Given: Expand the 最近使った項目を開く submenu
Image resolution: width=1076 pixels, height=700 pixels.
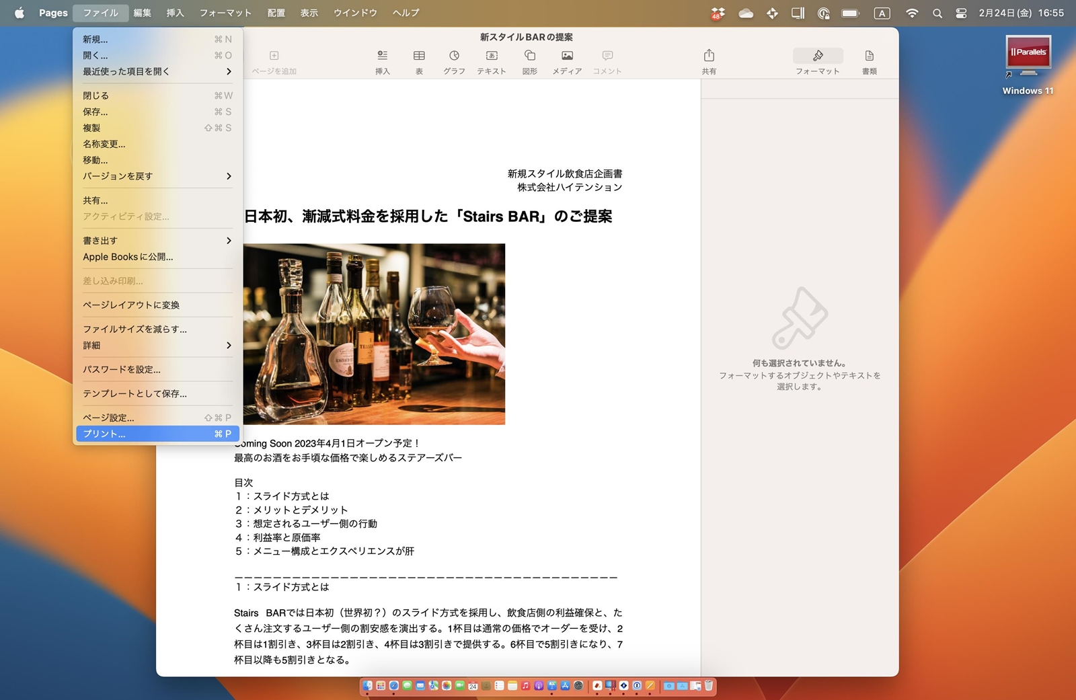Looking at the screenshot, I should pos(157,71).
